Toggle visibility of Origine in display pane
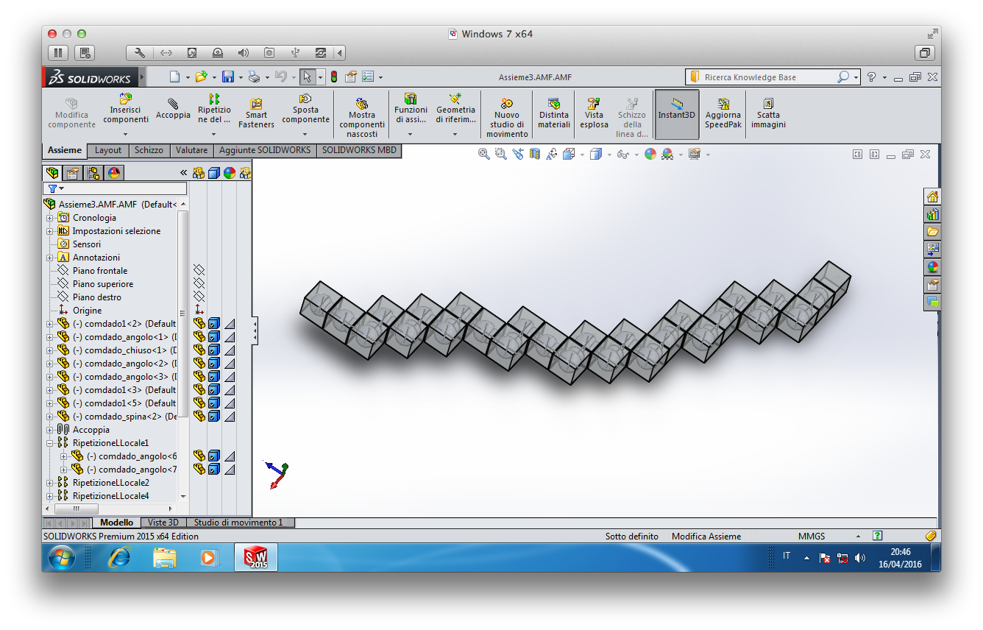 point(199,311)
